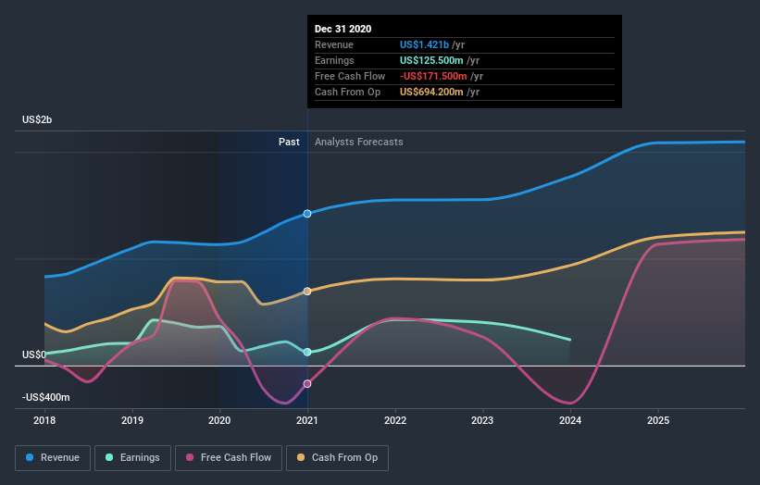Click the 2019 x-axis label
This screenshot has width=760, height=485.
(x=131, y=420)
